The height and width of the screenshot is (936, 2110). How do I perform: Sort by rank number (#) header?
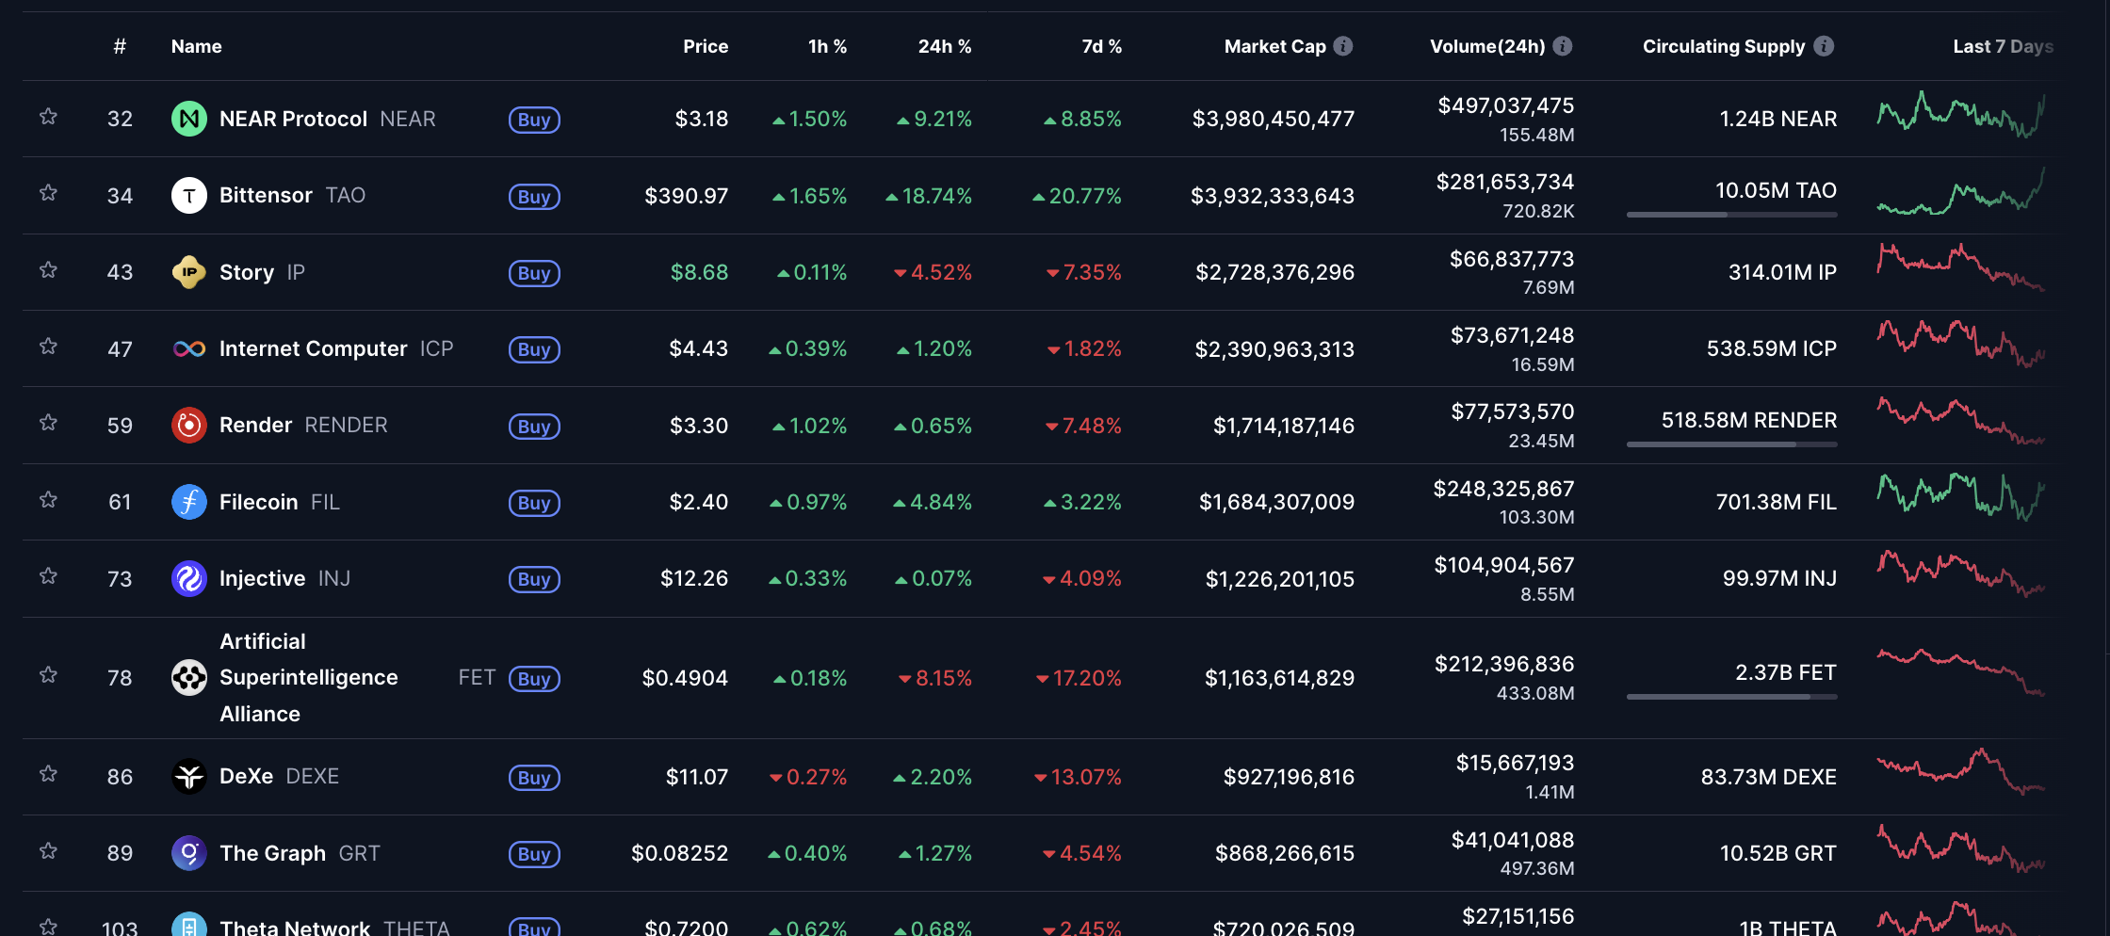tap(120, 46)
